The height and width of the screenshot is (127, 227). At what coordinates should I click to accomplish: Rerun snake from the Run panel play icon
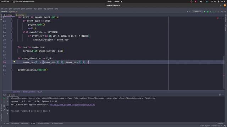click(x=4, y=98)
